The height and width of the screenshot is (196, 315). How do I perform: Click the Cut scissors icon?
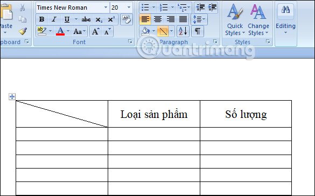22,8
